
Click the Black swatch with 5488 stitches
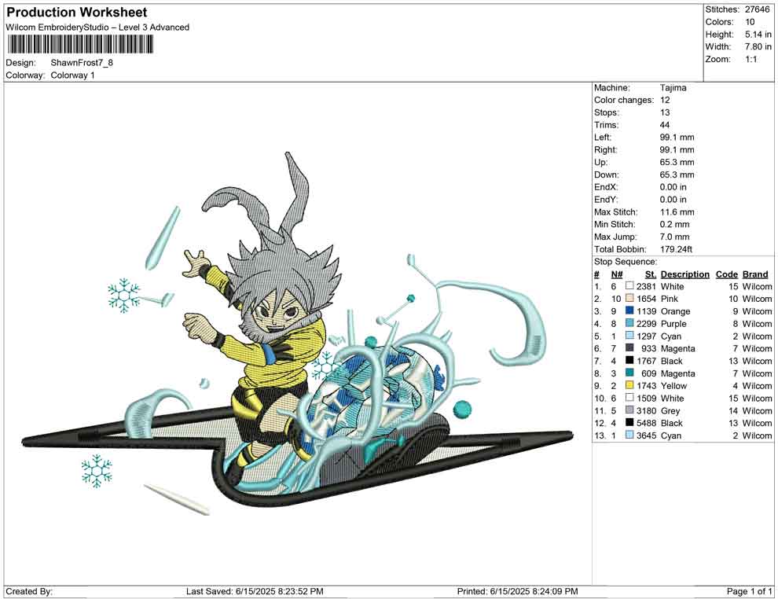click(629, 422)
